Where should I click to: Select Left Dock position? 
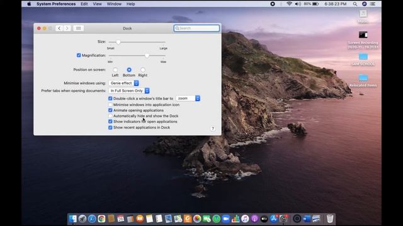point(115,70)
